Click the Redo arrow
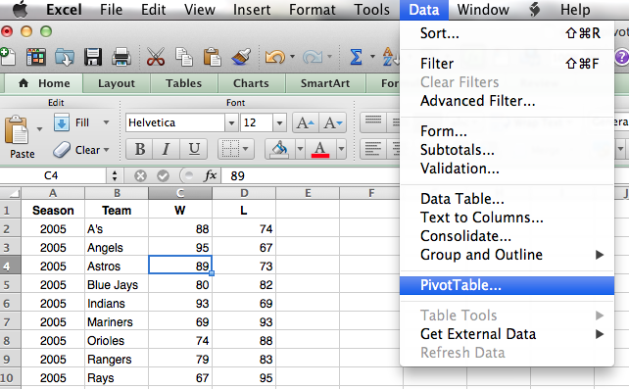Image resolution: width=629 pixels, height=389 pixels. [x=313, y=57]
